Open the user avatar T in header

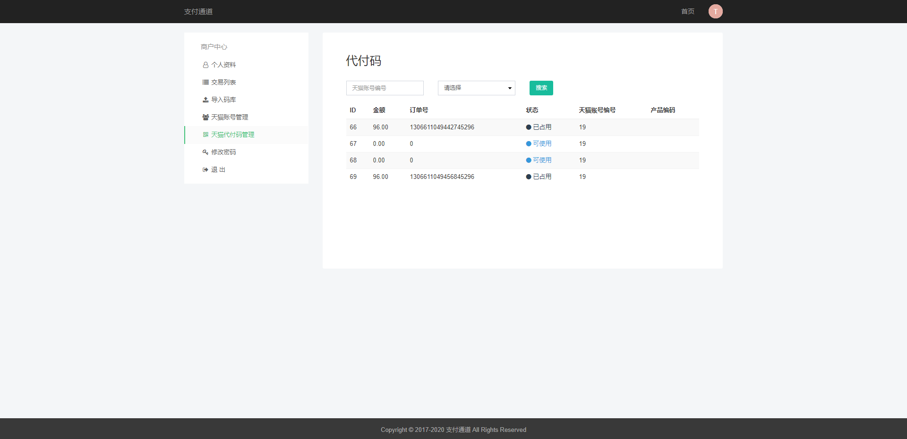(x=715, y=11)
